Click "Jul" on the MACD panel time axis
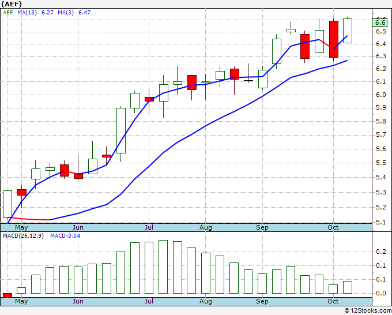 pos(149,301)
